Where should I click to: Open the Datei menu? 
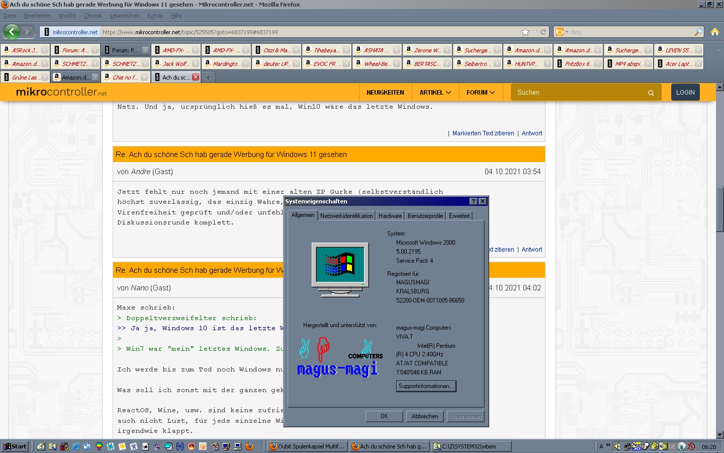pyautogui.click(x=10, y=16)
